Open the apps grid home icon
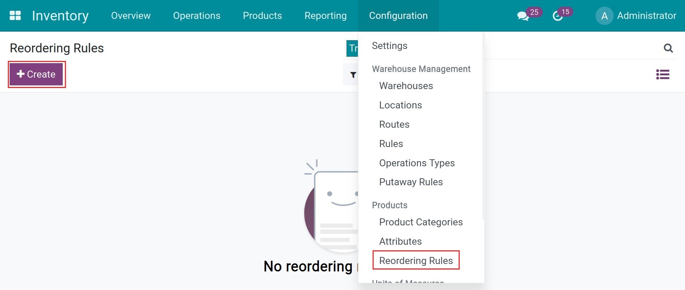 tap(15, 16)
